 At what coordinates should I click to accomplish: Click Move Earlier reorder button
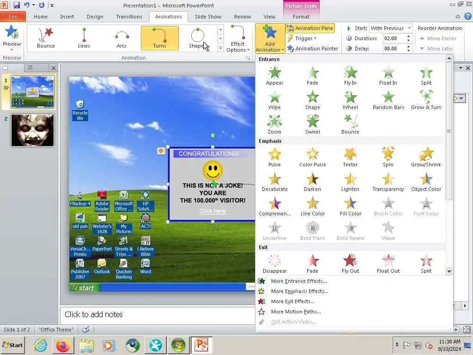click(438, 38)
